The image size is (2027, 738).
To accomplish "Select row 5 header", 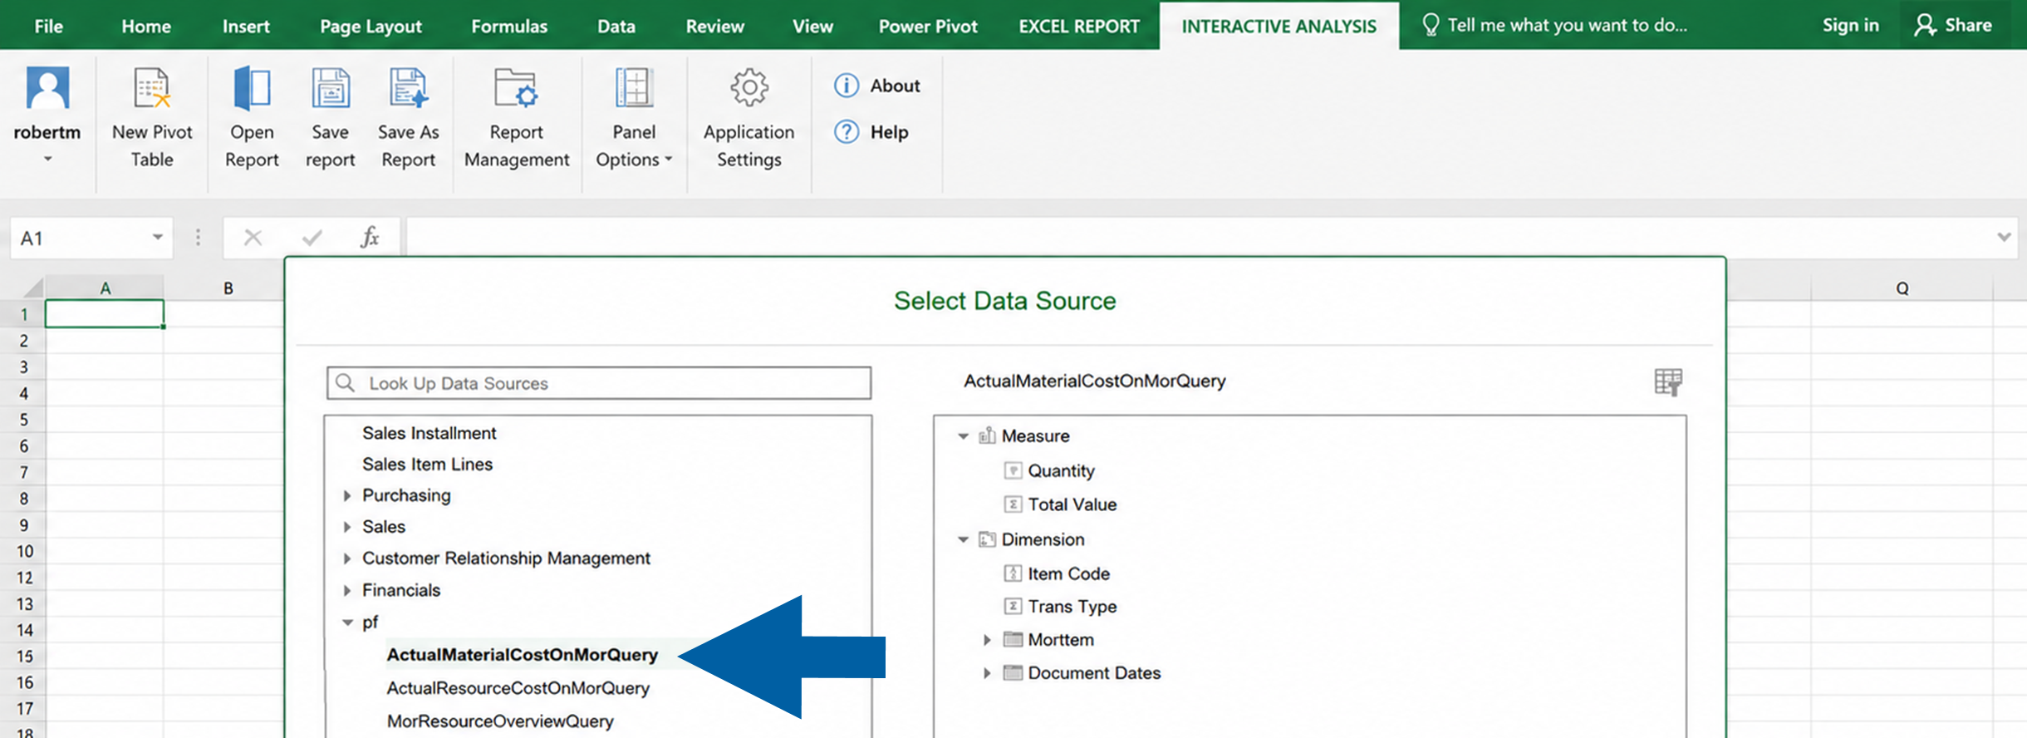I will point(23,420).
